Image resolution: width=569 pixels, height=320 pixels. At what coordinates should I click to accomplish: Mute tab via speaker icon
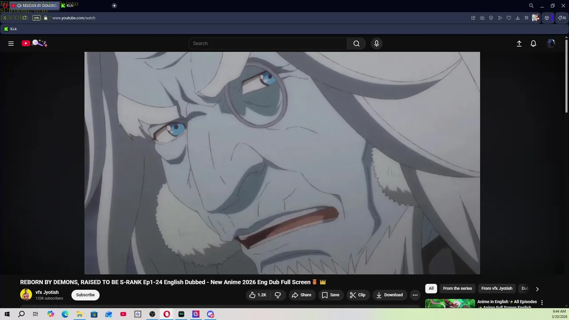coord(19,6)
